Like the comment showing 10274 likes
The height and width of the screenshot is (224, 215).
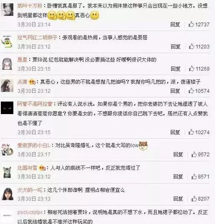191,132
